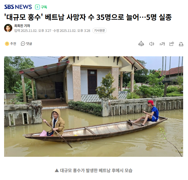
Task: Click the yellow smiley recommend icon
Action: [7, 44]
